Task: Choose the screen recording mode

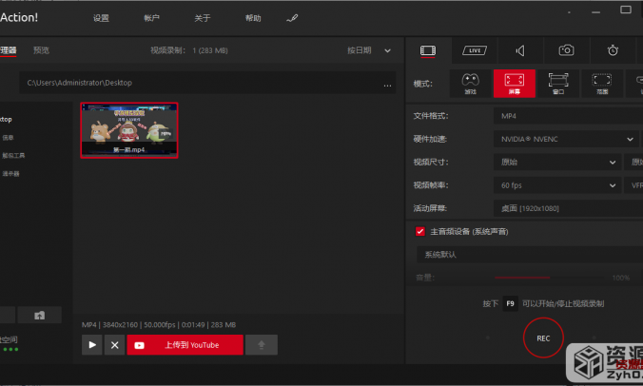Action: click(515, 84)
